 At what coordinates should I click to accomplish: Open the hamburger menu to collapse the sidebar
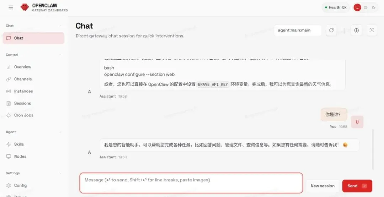[11, 7]
